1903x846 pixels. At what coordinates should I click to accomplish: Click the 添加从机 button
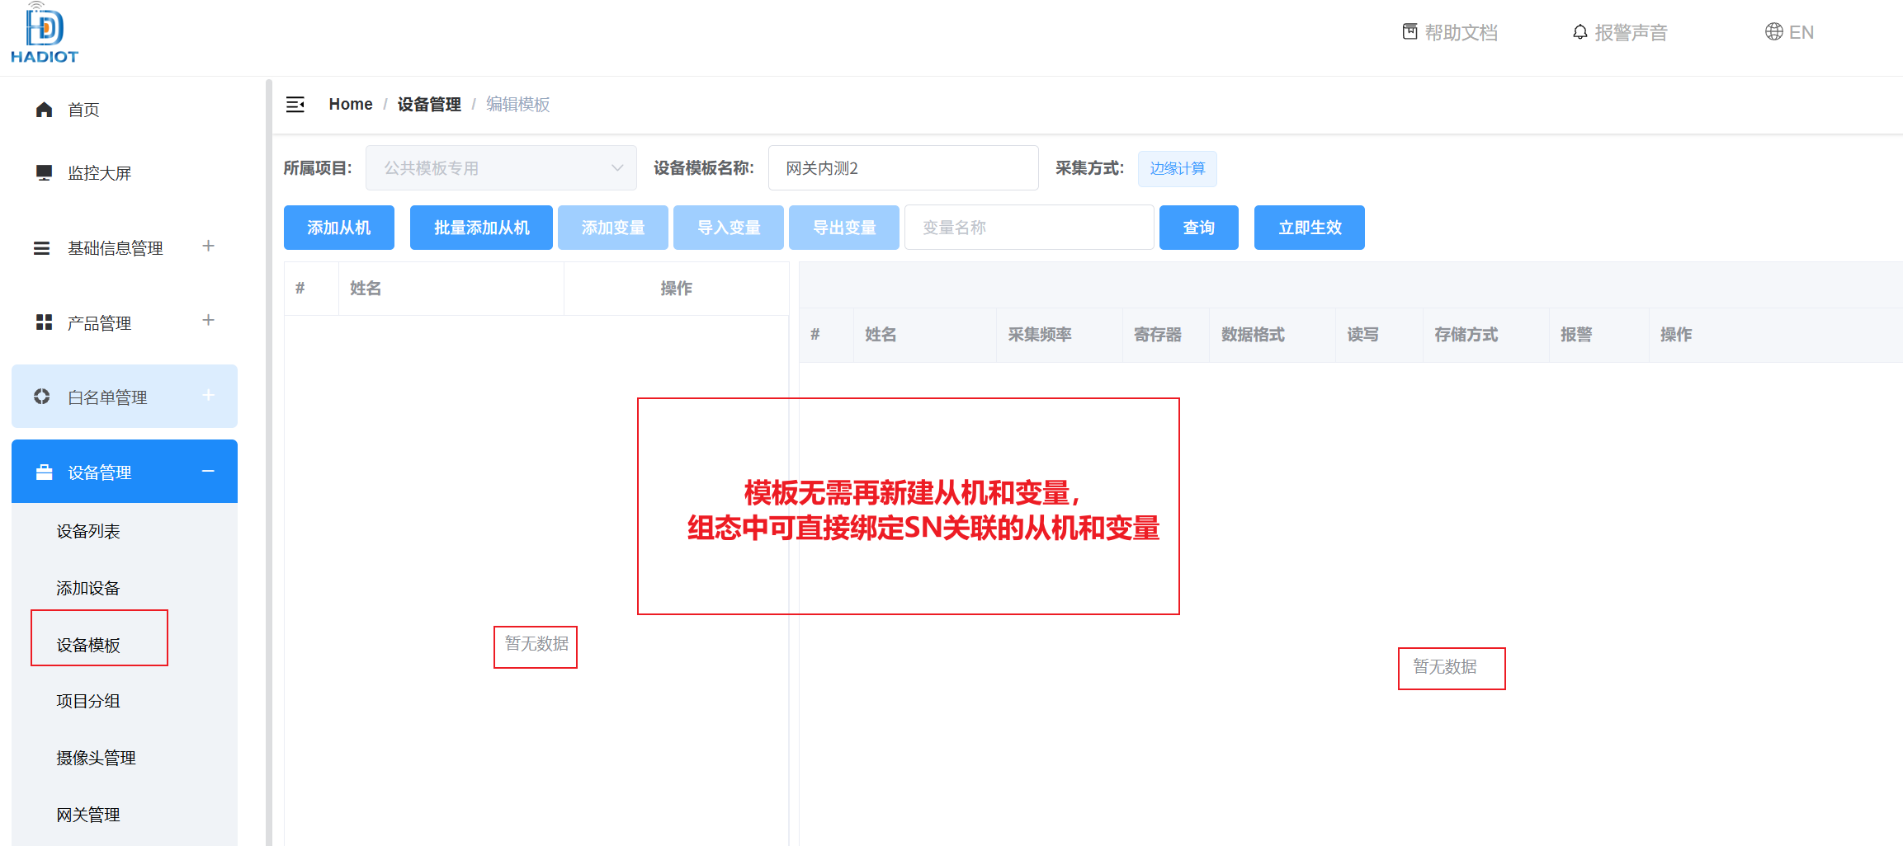339,228
